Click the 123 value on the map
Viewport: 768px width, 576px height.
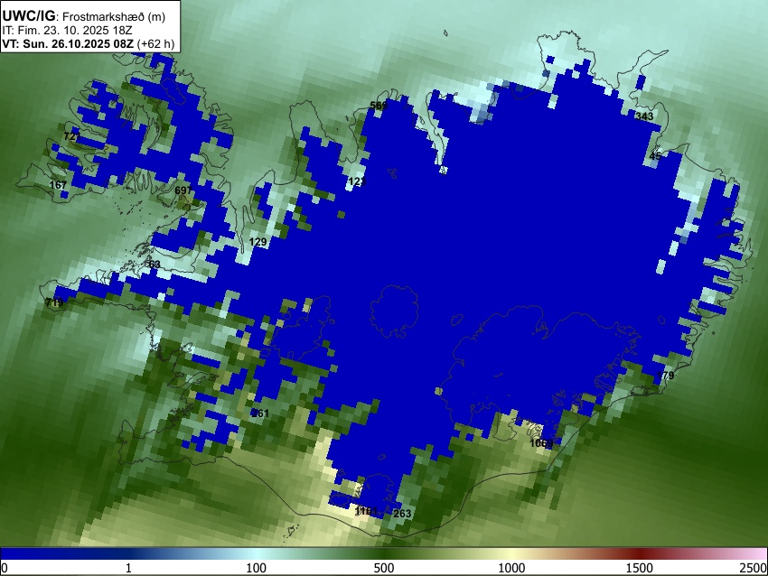pos(357,181)
